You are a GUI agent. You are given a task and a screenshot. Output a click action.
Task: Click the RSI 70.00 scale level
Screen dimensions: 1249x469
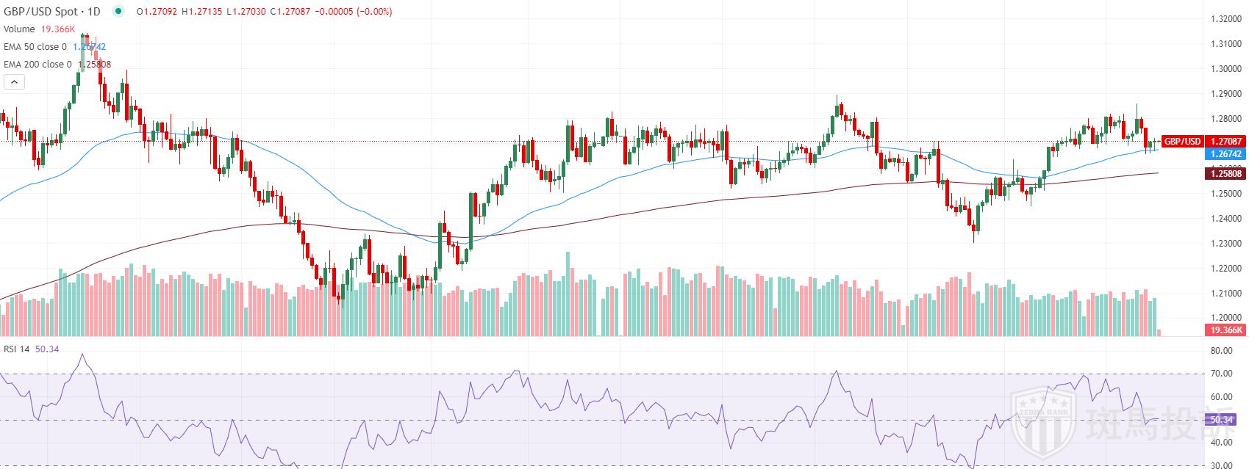(x=1222, y=374)
